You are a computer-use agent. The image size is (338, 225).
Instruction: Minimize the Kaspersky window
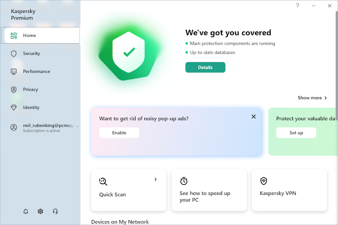[314, 5]
